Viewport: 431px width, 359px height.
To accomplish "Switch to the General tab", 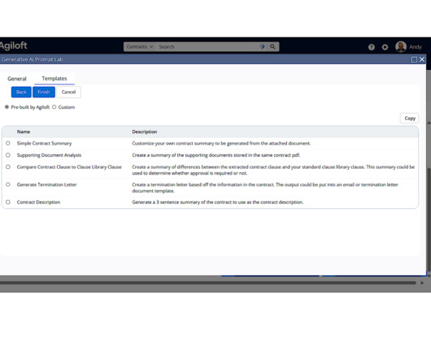I will point(17,79).
